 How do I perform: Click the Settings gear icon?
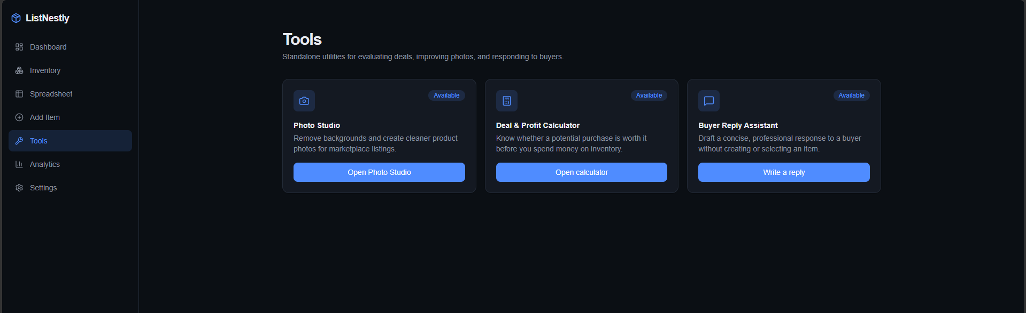click(19, 188)
